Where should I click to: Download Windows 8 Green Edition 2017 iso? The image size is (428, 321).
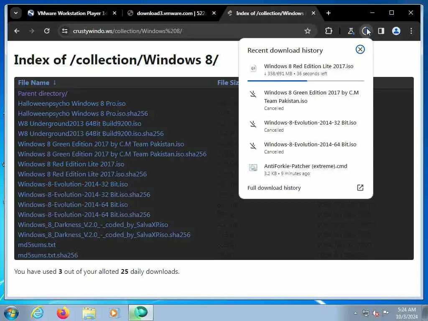[101, 144]
